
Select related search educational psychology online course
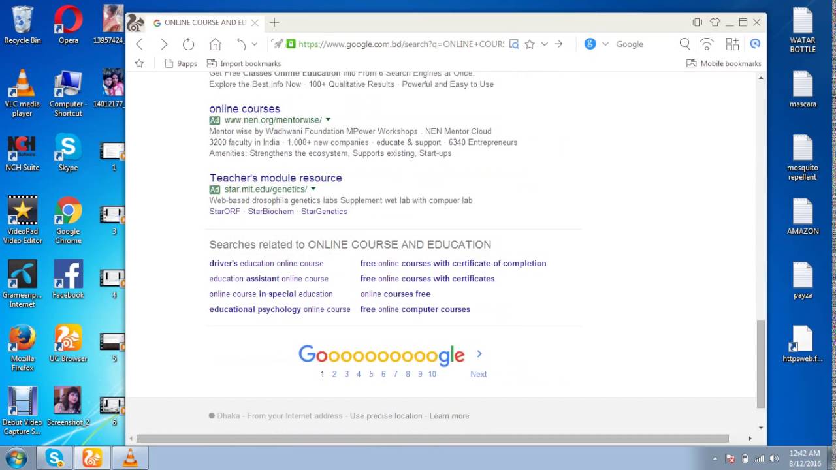pyautogui.click(x=280, y=309)
